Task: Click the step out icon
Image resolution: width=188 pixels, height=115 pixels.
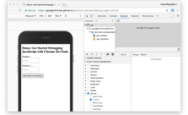Action: pos(102,54)
